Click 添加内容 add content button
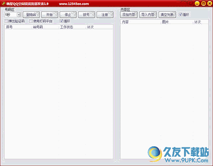The height and width of the screenshot is (166, 213). point(129,15)
